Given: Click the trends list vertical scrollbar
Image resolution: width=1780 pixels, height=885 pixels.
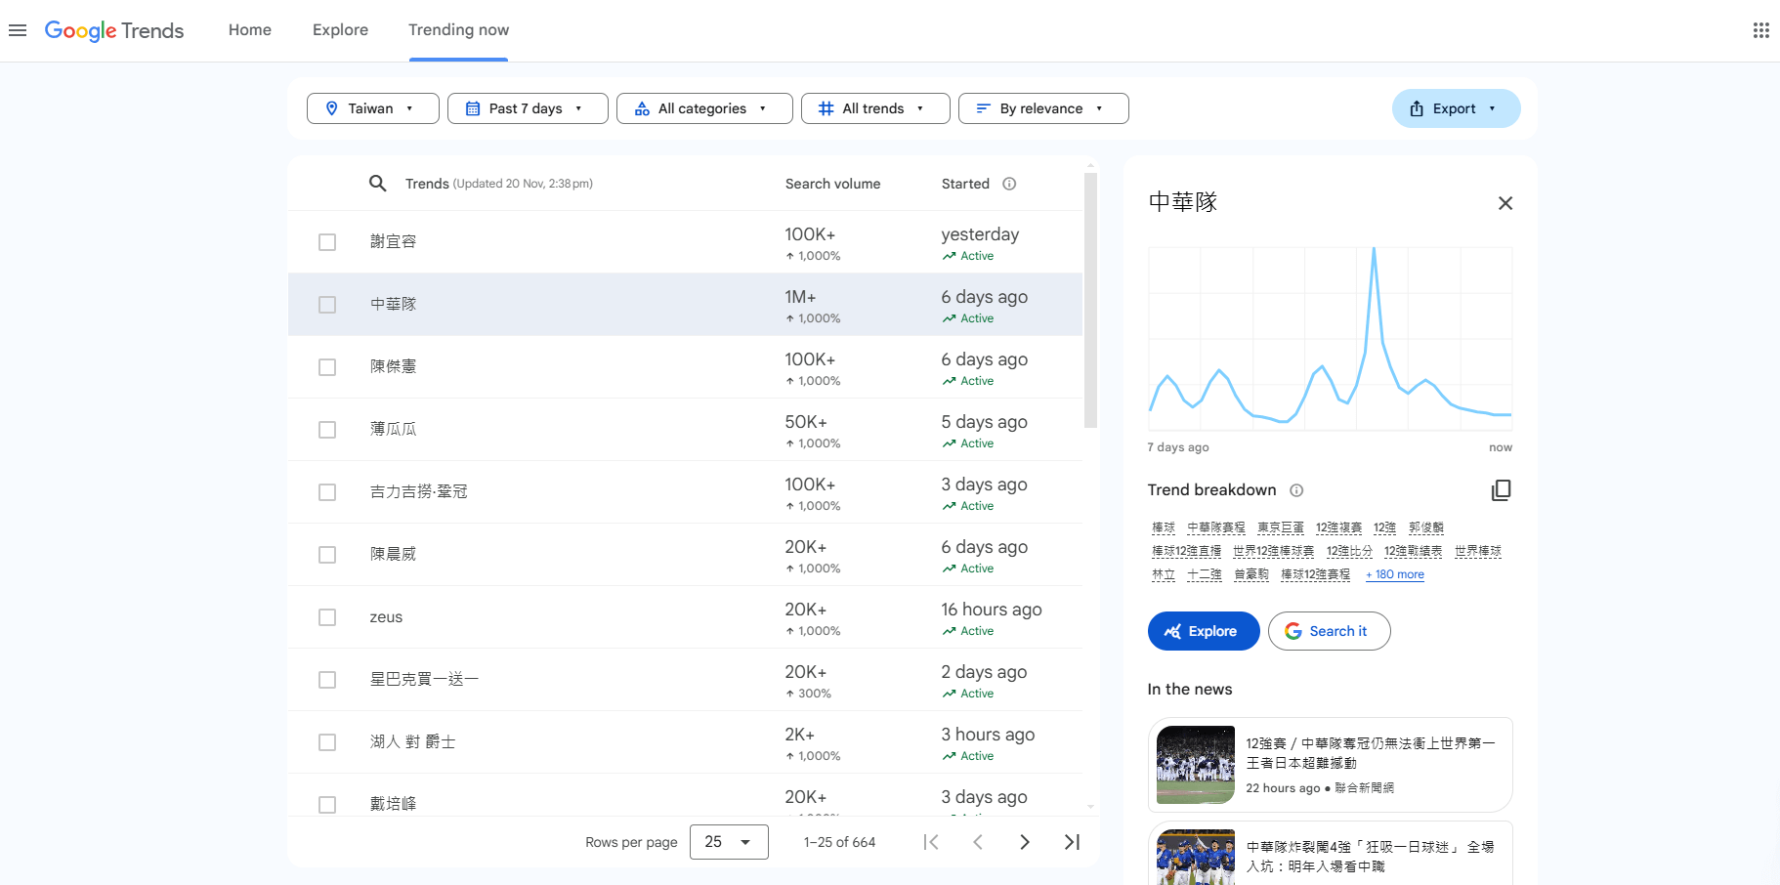Looking at the screenshot, I should pyautogui.click(x=1090, y=301).
